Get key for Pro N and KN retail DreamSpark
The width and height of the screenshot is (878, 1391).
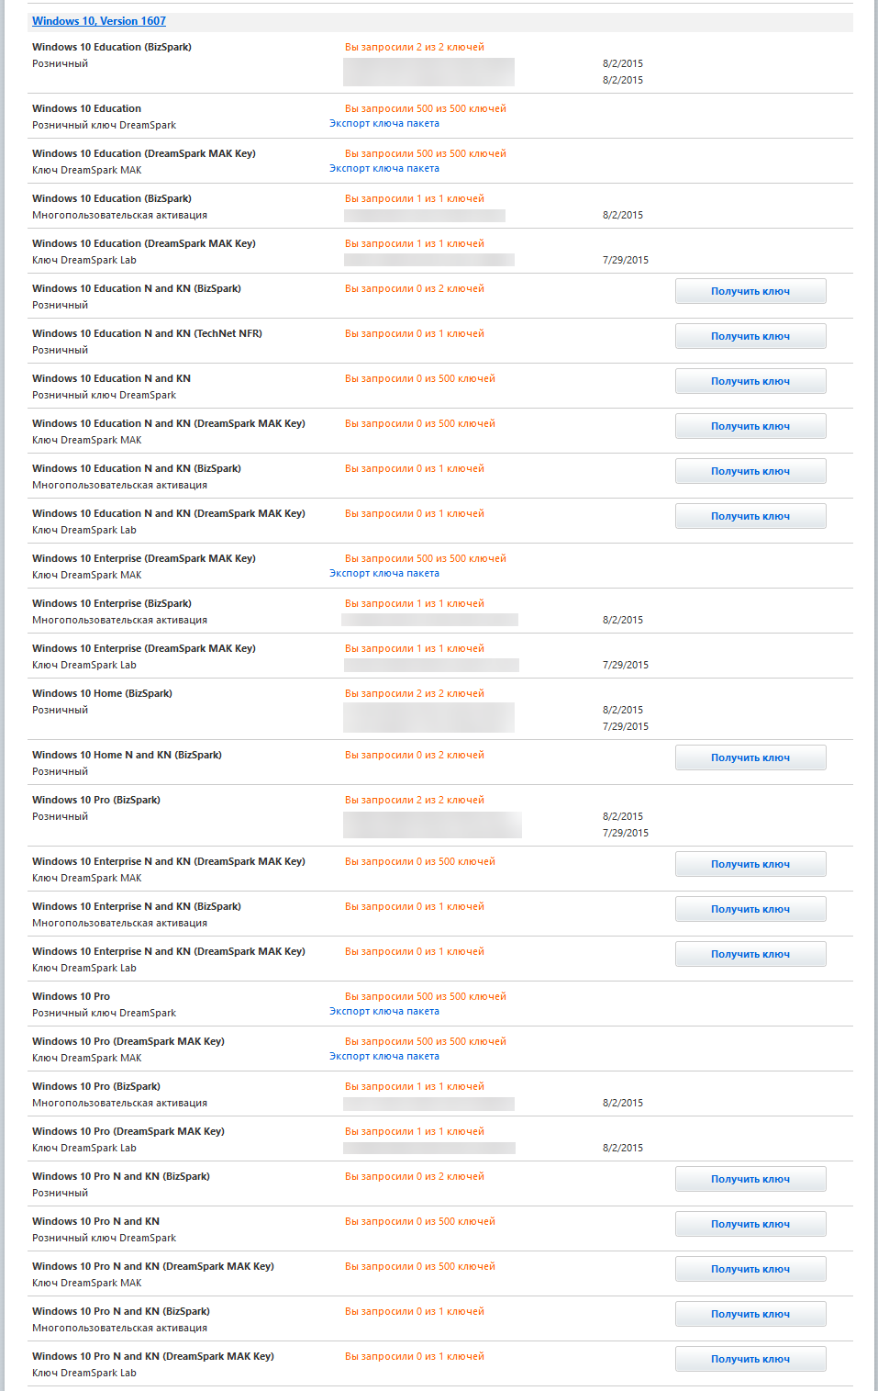click(750, 1224)
